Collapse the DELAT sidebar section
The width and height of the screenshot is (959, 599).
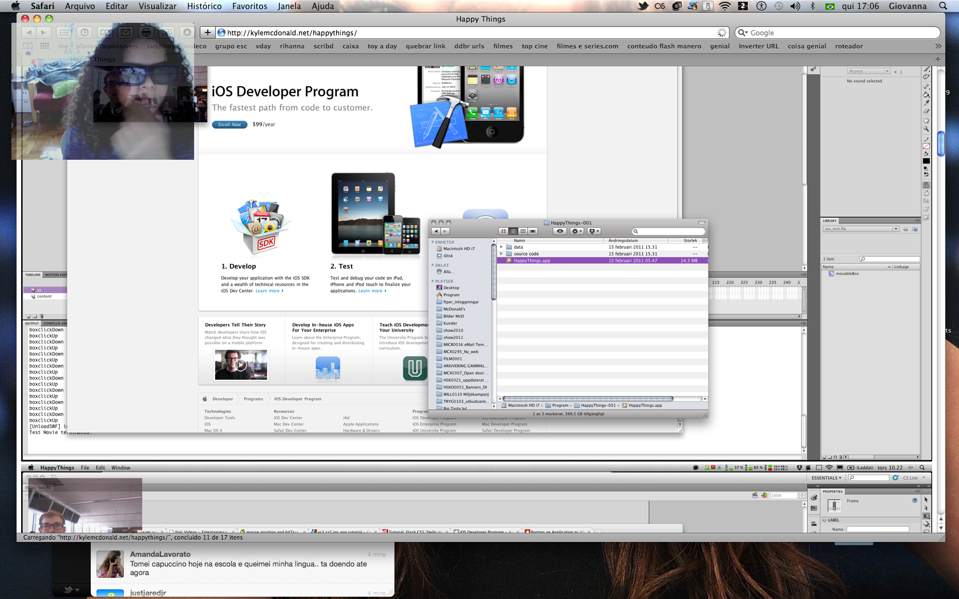433,265
